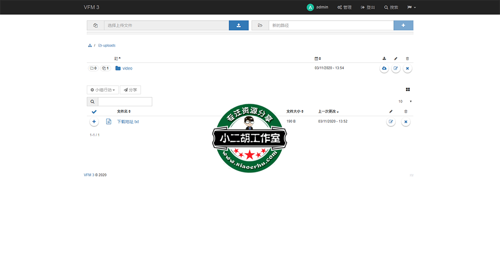Click the 分享 share button
500x278 pixels.
(x=130, y=90)
